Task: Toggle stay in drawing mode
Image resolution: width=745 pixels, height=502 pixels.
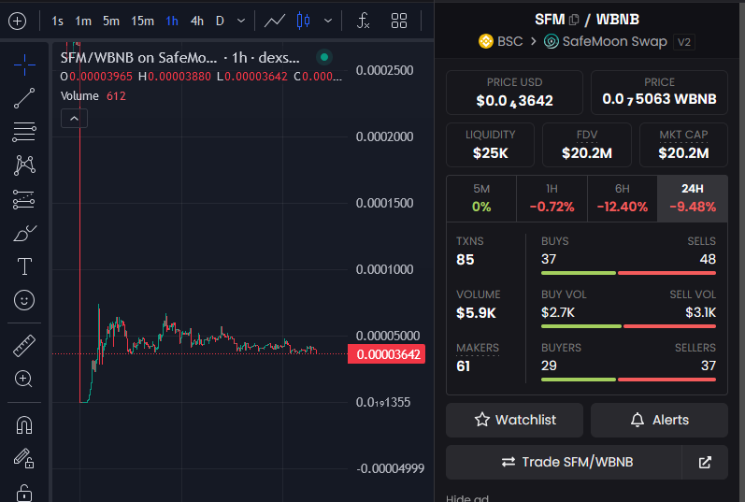Action: pos(24,458)
